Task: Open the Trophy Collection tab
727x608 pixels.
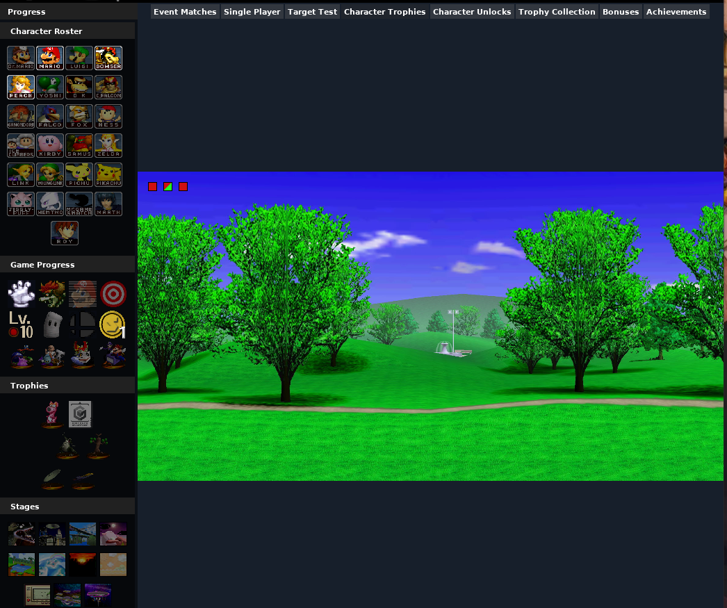Action: click(557, 12)
